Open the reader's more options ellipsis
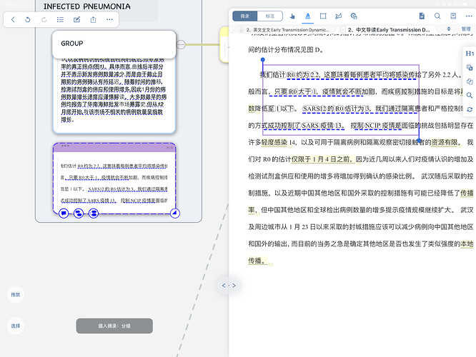The image size is (476, 357). click(469, 16)
